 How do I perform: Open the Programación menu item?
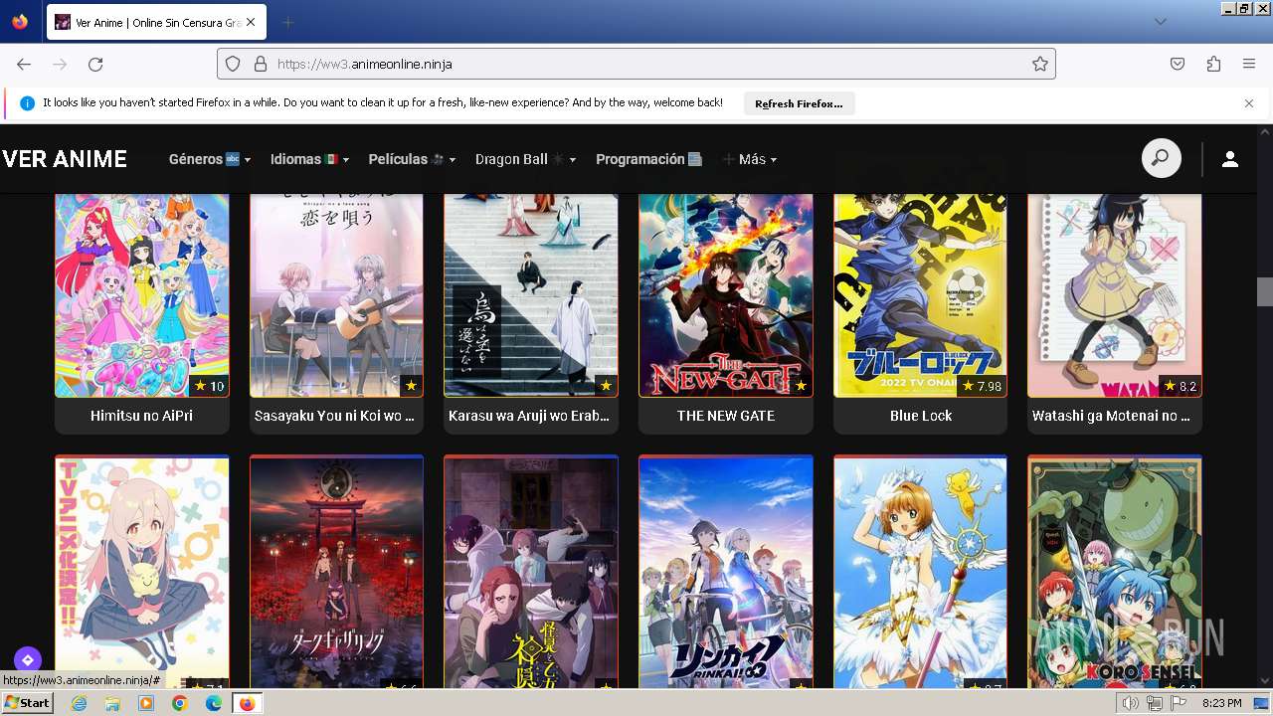click(649, 159)
